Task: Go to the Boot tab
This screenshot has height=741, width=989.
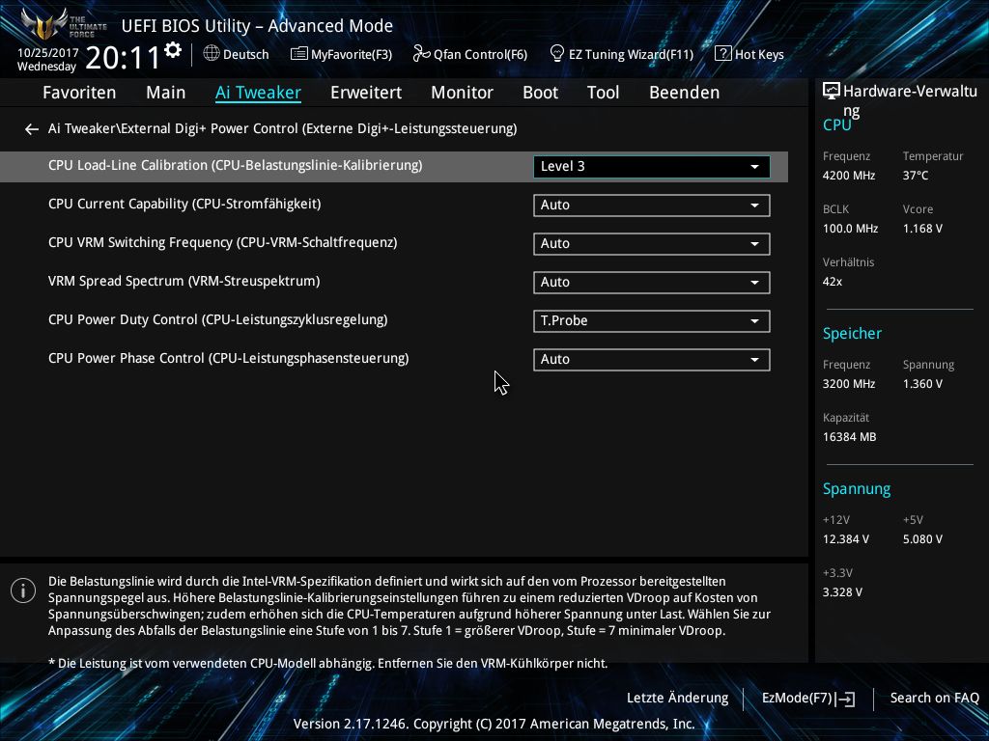Action: pos(541,93)
